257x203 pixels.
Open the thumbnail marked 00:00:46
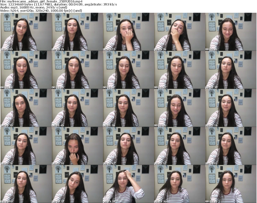[x=231, y=32]
